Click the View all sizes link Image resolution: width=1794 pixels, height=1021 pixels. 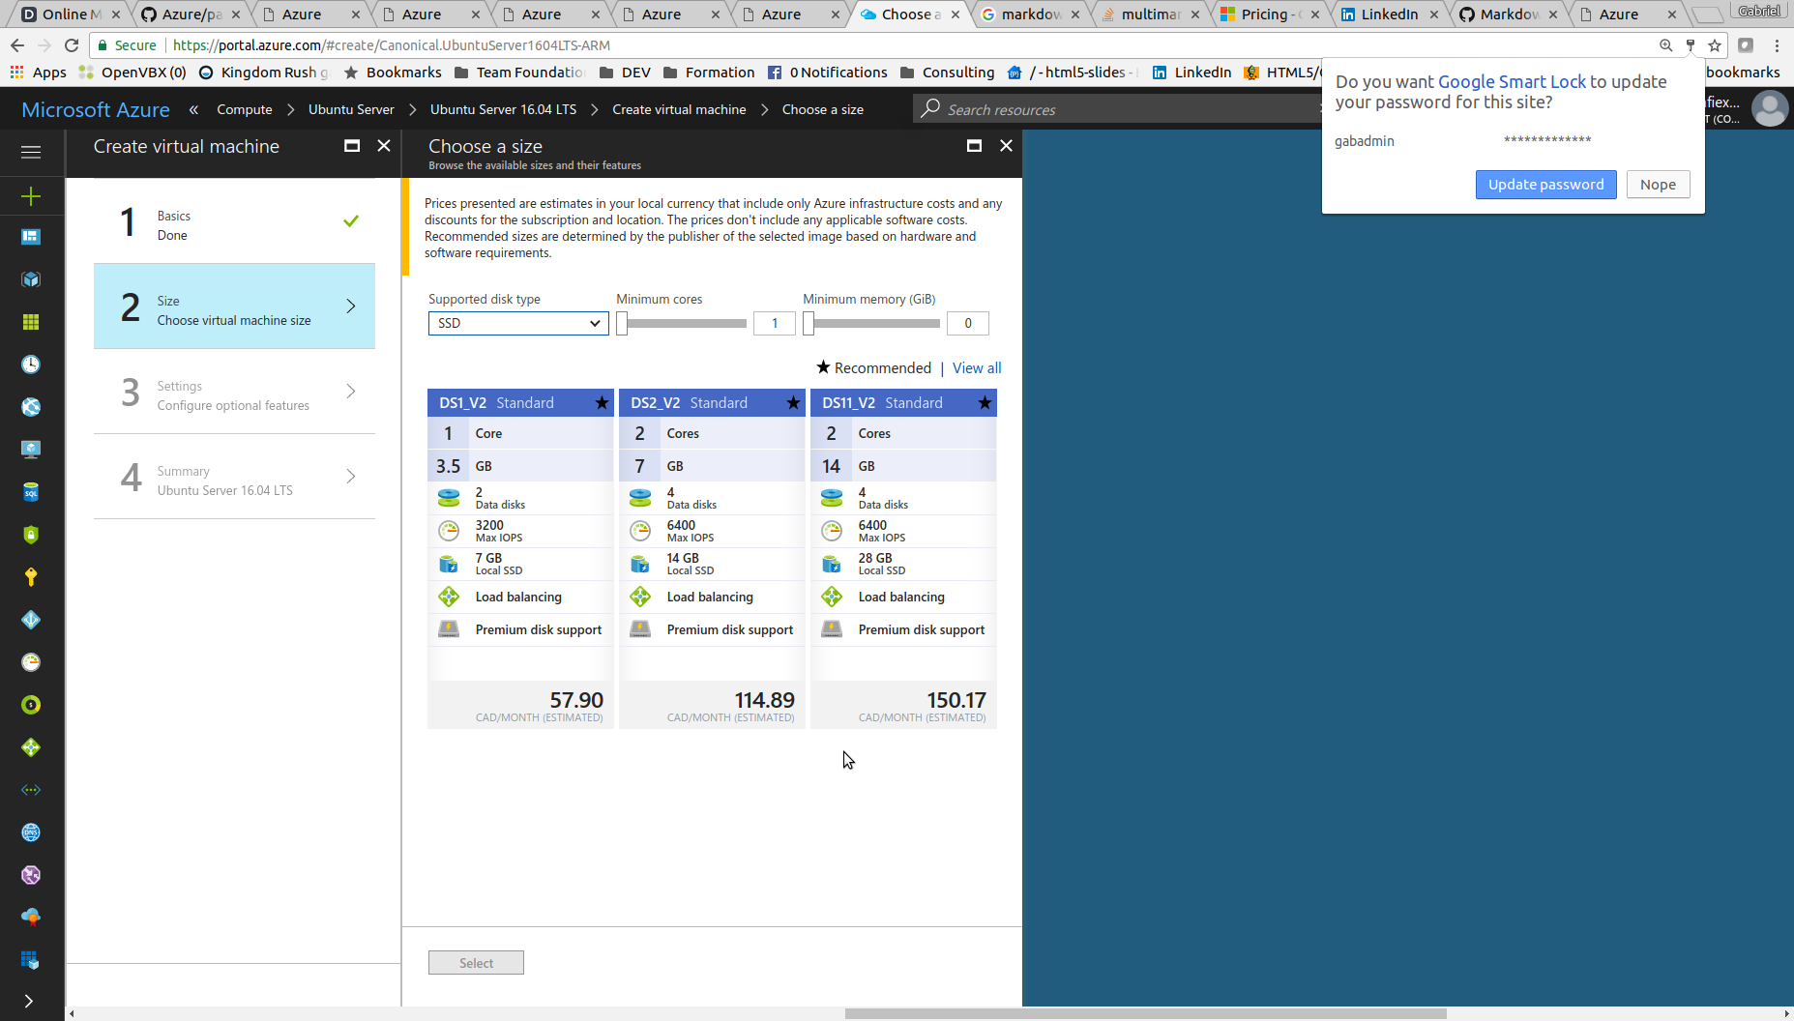click(x=976, y=368)
